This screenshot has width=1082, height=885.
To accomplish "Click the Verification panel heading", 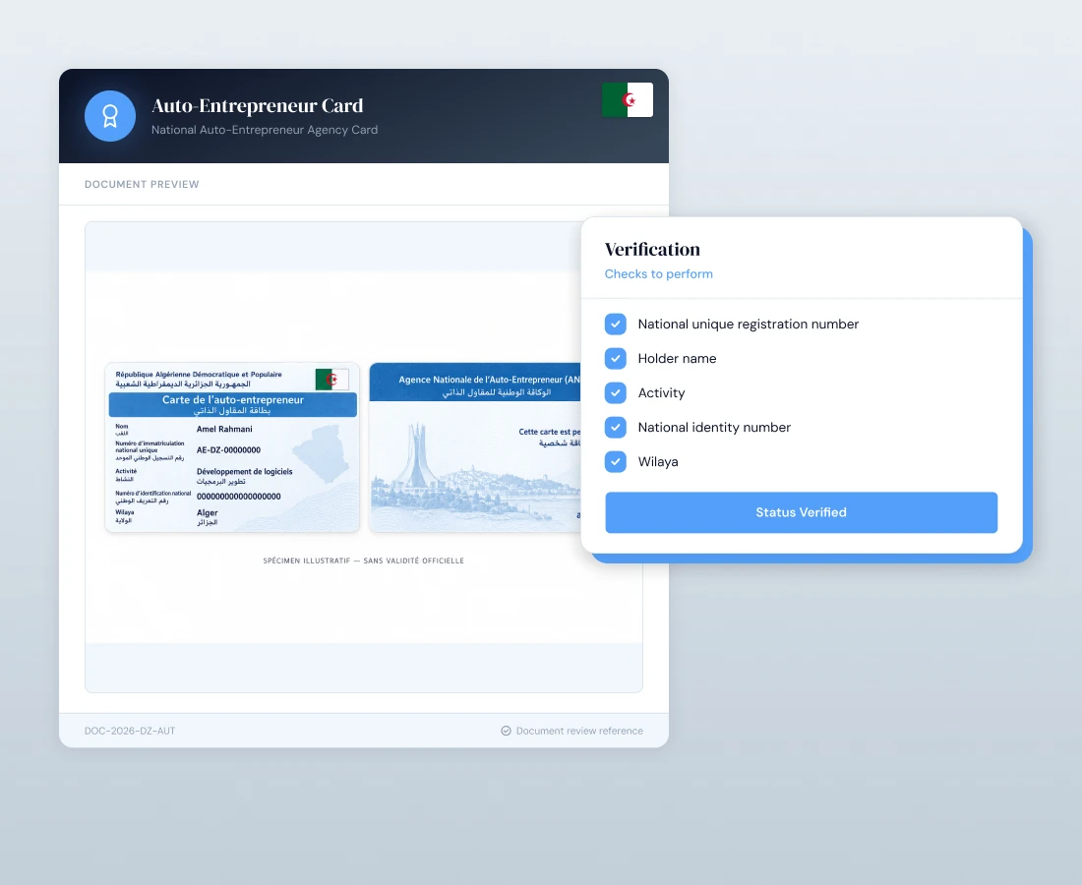I will [x=652, y=249].
